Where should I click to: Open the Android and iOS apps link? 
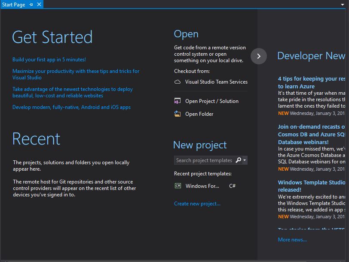pos(71,107)
